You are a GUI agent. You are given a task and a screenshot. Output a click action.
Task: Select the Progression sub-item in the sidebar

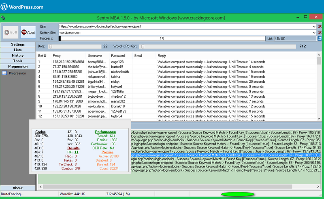pyautogui.click(x=17, y=73)
